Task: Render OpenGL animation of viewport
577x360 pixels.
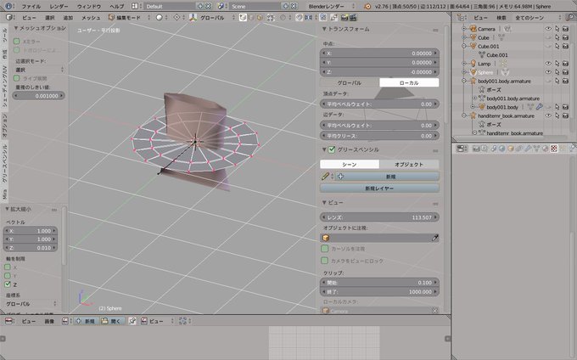Action: click(x=353, y=17)
